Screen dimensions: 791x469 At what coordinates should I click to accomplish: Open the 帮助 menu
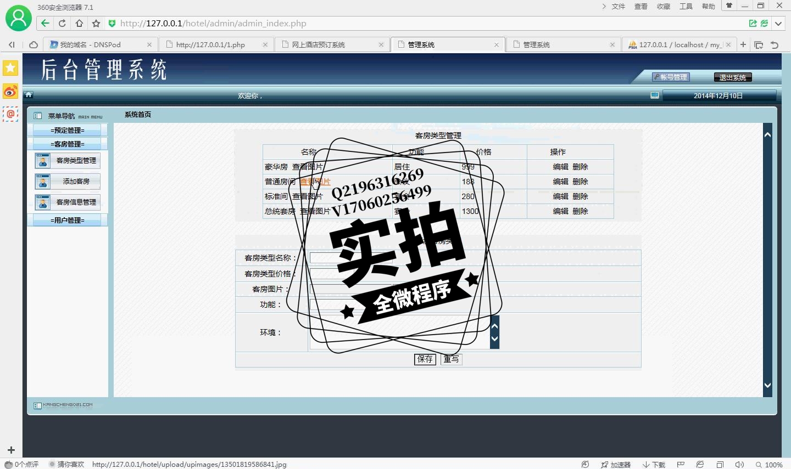click(709, 7)
